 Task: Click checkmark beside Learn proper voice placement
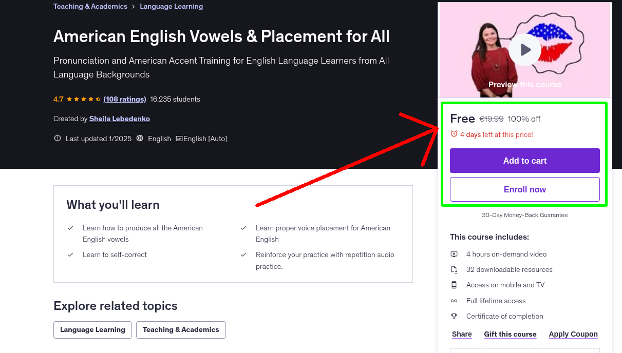[x=243, y=228]
